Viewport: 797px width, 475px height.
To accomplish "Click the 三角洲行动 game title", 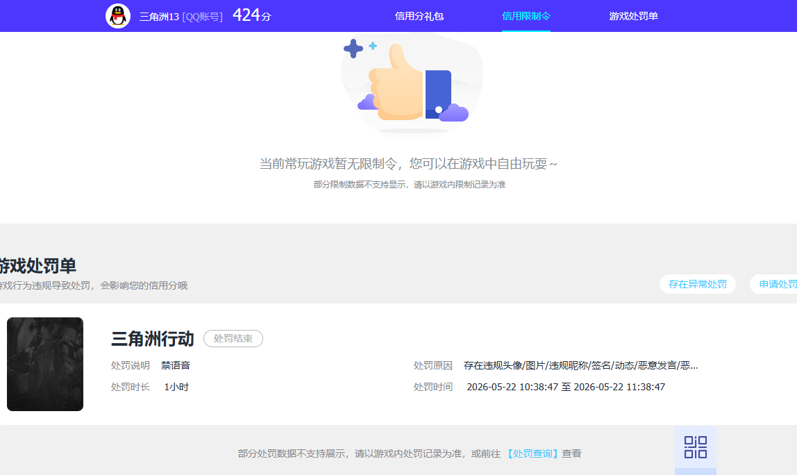I will [x=153, y=339].
